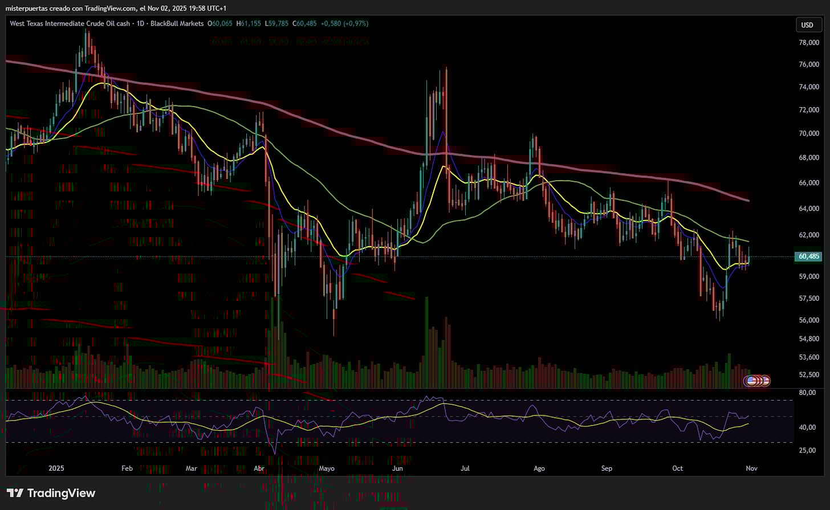Click the Jun label on the time axis
Screen dimensions: 830x510
[x=398, y=468]
